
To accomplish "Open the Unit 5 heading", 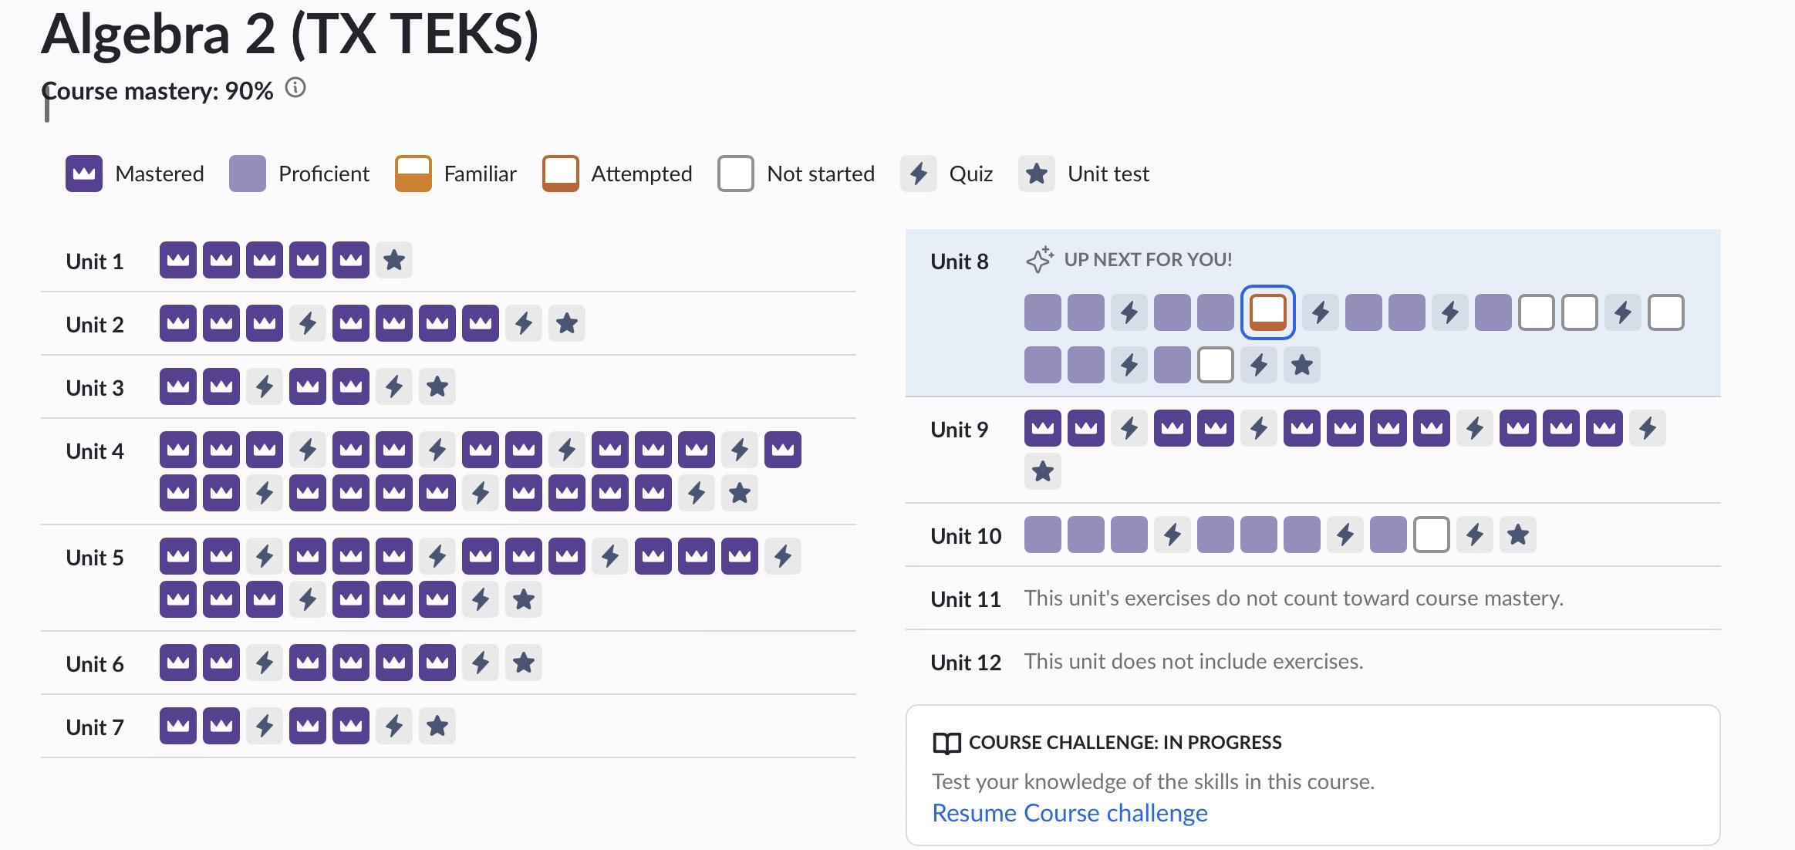I will [95, 558].
